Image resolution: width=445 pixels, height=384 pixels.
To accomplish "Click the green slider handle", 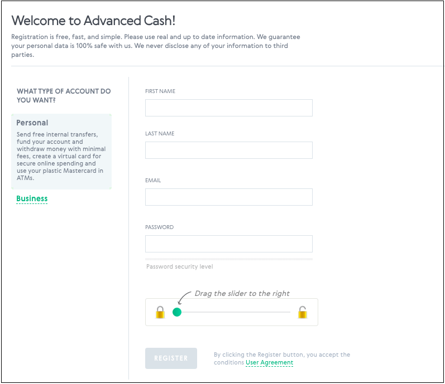I will pyautogui.click(x=177, y=312).
